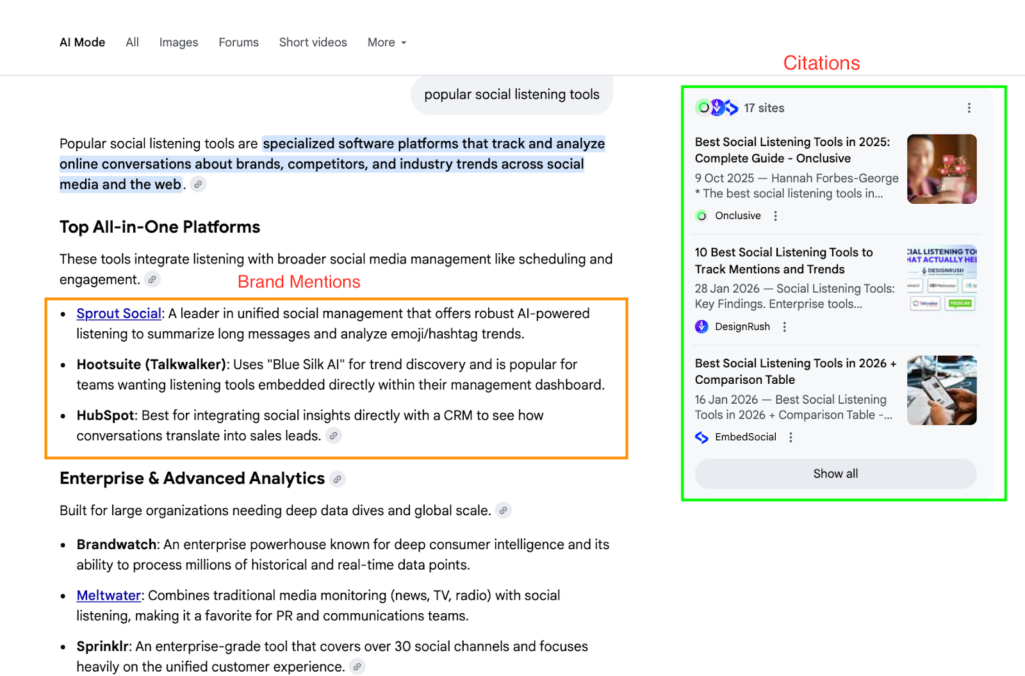Click the DesignRush favicon in the citations panel

[x=701, y=327]
